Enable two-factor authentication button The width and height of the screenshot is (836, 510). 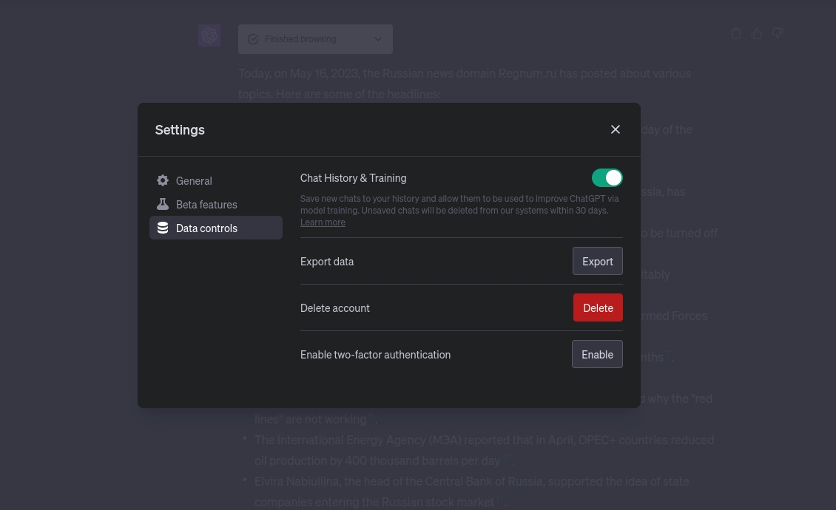pos(597,354)
